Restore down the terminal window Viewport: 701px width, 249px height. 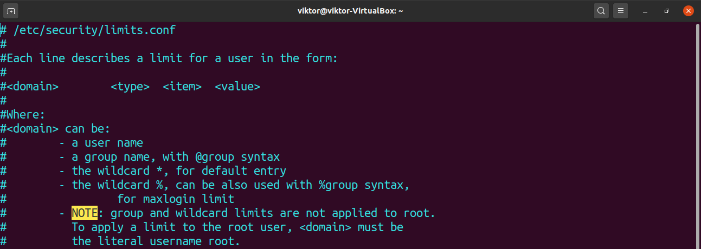(667, 11)
